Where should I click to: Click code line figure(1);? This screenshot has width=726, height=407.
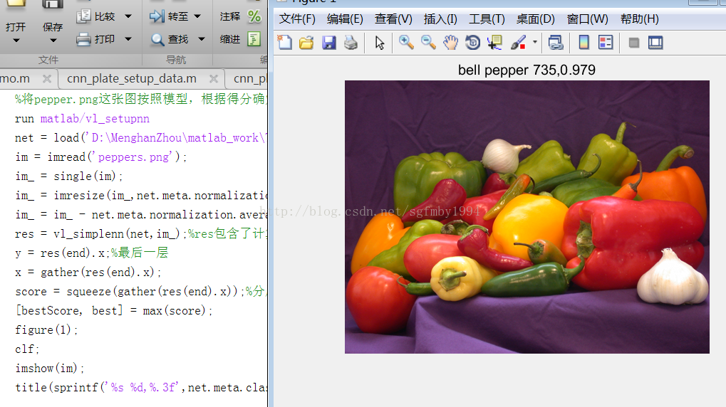(46, 329)
